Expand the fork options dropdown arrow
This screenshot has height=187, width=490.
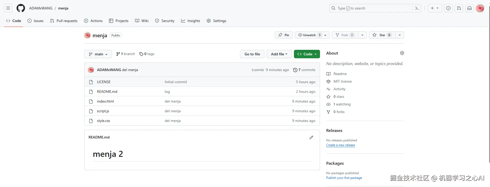point(362,35)
